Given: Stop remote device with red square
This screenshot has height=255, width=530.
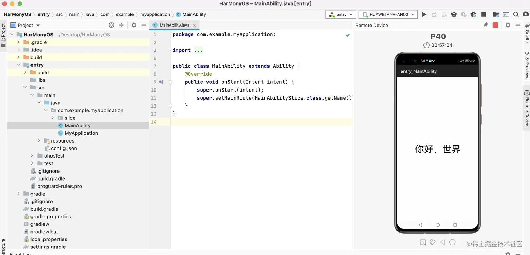Looking at the screenshot, I should (x=495, y=25).
